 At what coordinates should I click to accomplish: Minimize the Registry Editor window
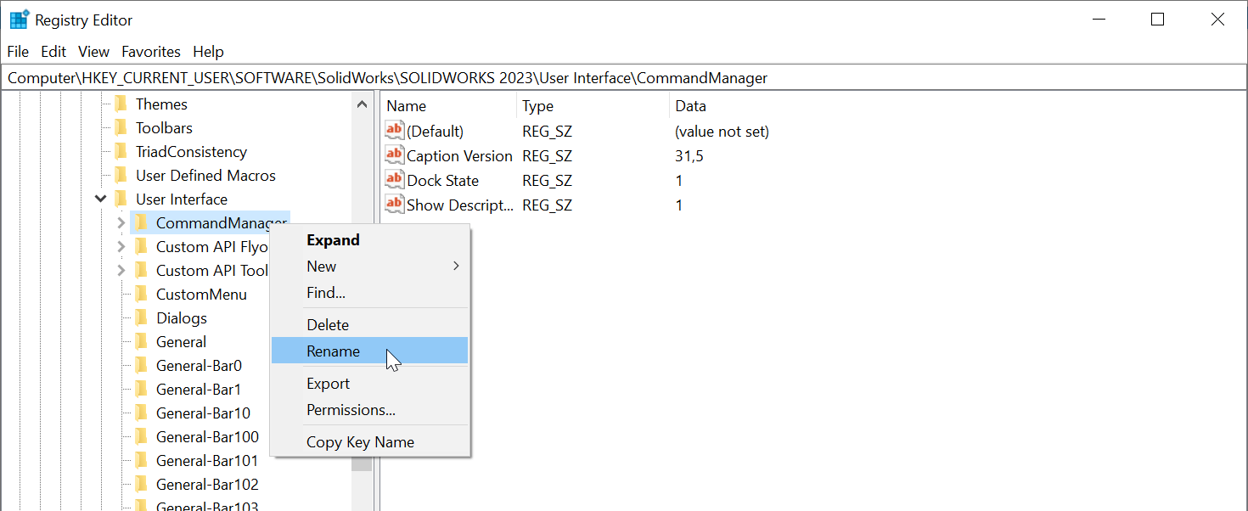(x=1099, y=20)
